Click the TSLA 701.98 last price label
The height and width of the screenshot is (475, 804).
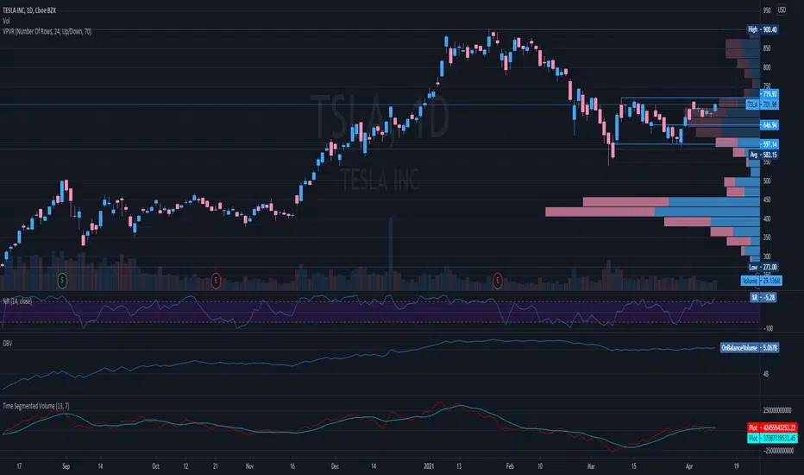point(763,104)
